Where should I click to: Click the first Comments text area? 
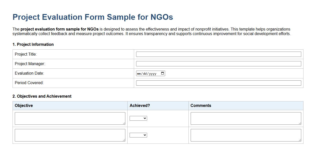click(x=246, y=118)
